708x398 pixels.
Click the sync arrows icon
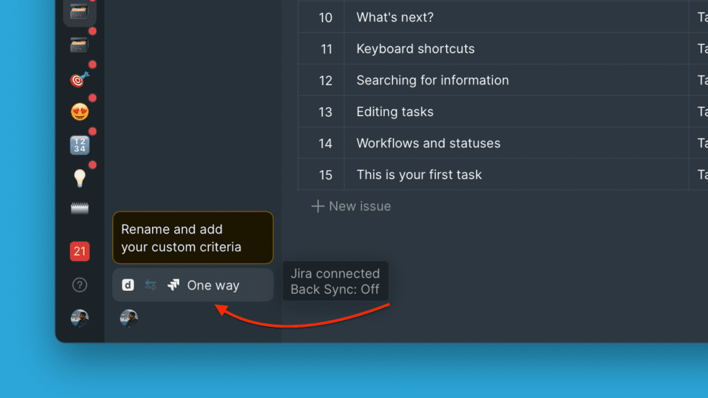pyautogui.click(x=150, y=285)
